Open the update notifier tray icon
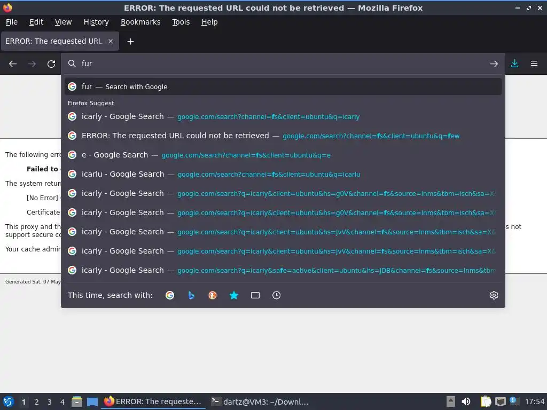This screenshot has height=410, width=547. (x=514, y=401)
